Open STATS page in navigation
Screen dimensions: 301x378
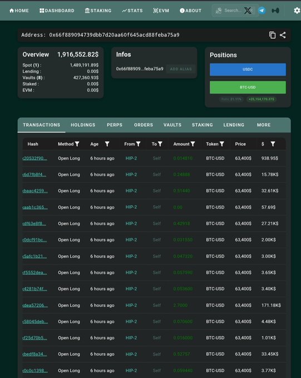point(132,11)
